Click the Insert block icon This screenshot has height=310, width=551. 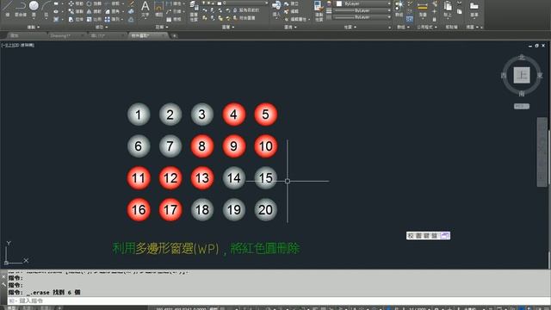point(276,9)
